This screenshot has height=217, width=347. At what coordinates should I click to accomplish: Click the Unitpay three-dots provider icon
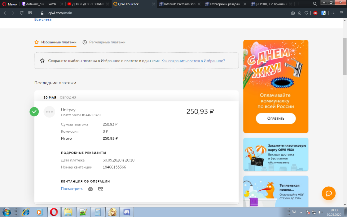(49, 112)
